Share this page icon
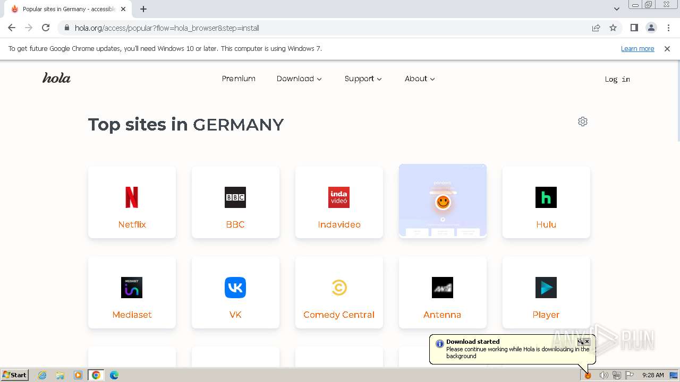This screenshot has width=680, height=382. [596, 28]
